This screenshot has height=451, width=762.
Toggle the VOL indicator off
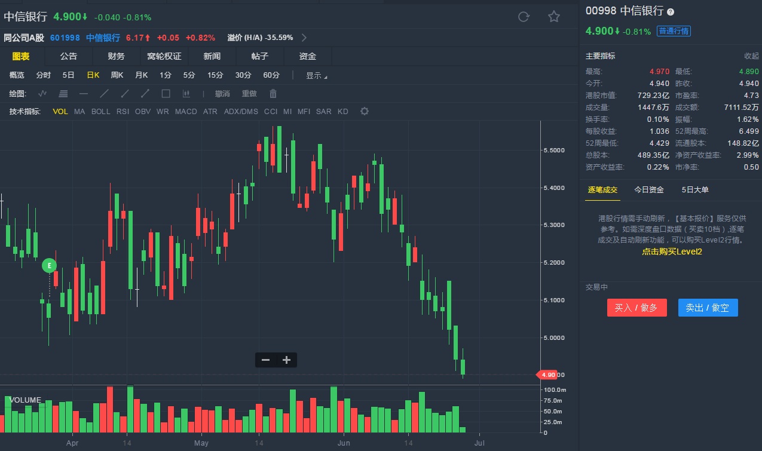coord(60,112)
